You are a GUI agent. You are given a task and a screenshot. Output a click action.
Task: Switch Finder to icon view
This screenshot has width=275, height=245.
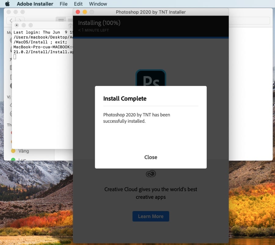tap(61, 20)
